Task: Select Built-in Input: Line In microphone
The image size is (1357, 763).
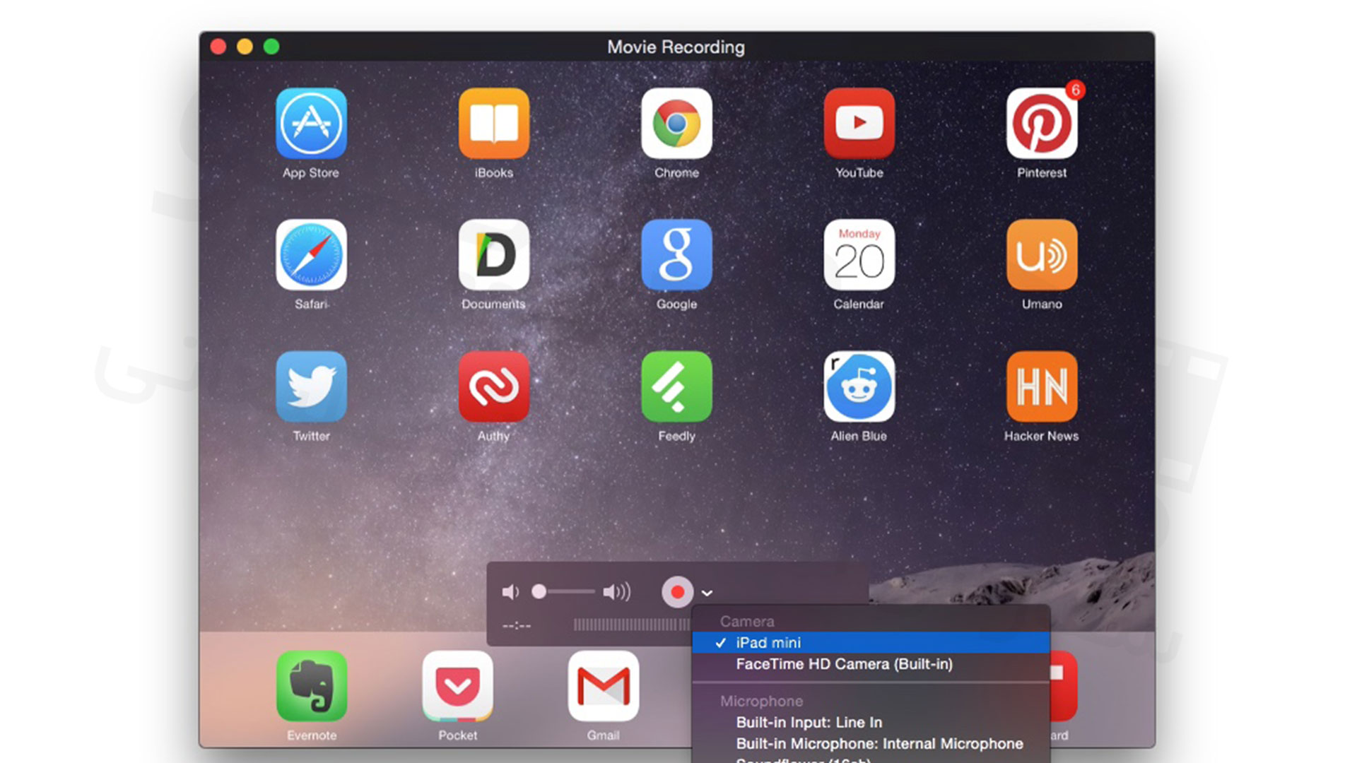Action: coord(871,722)
